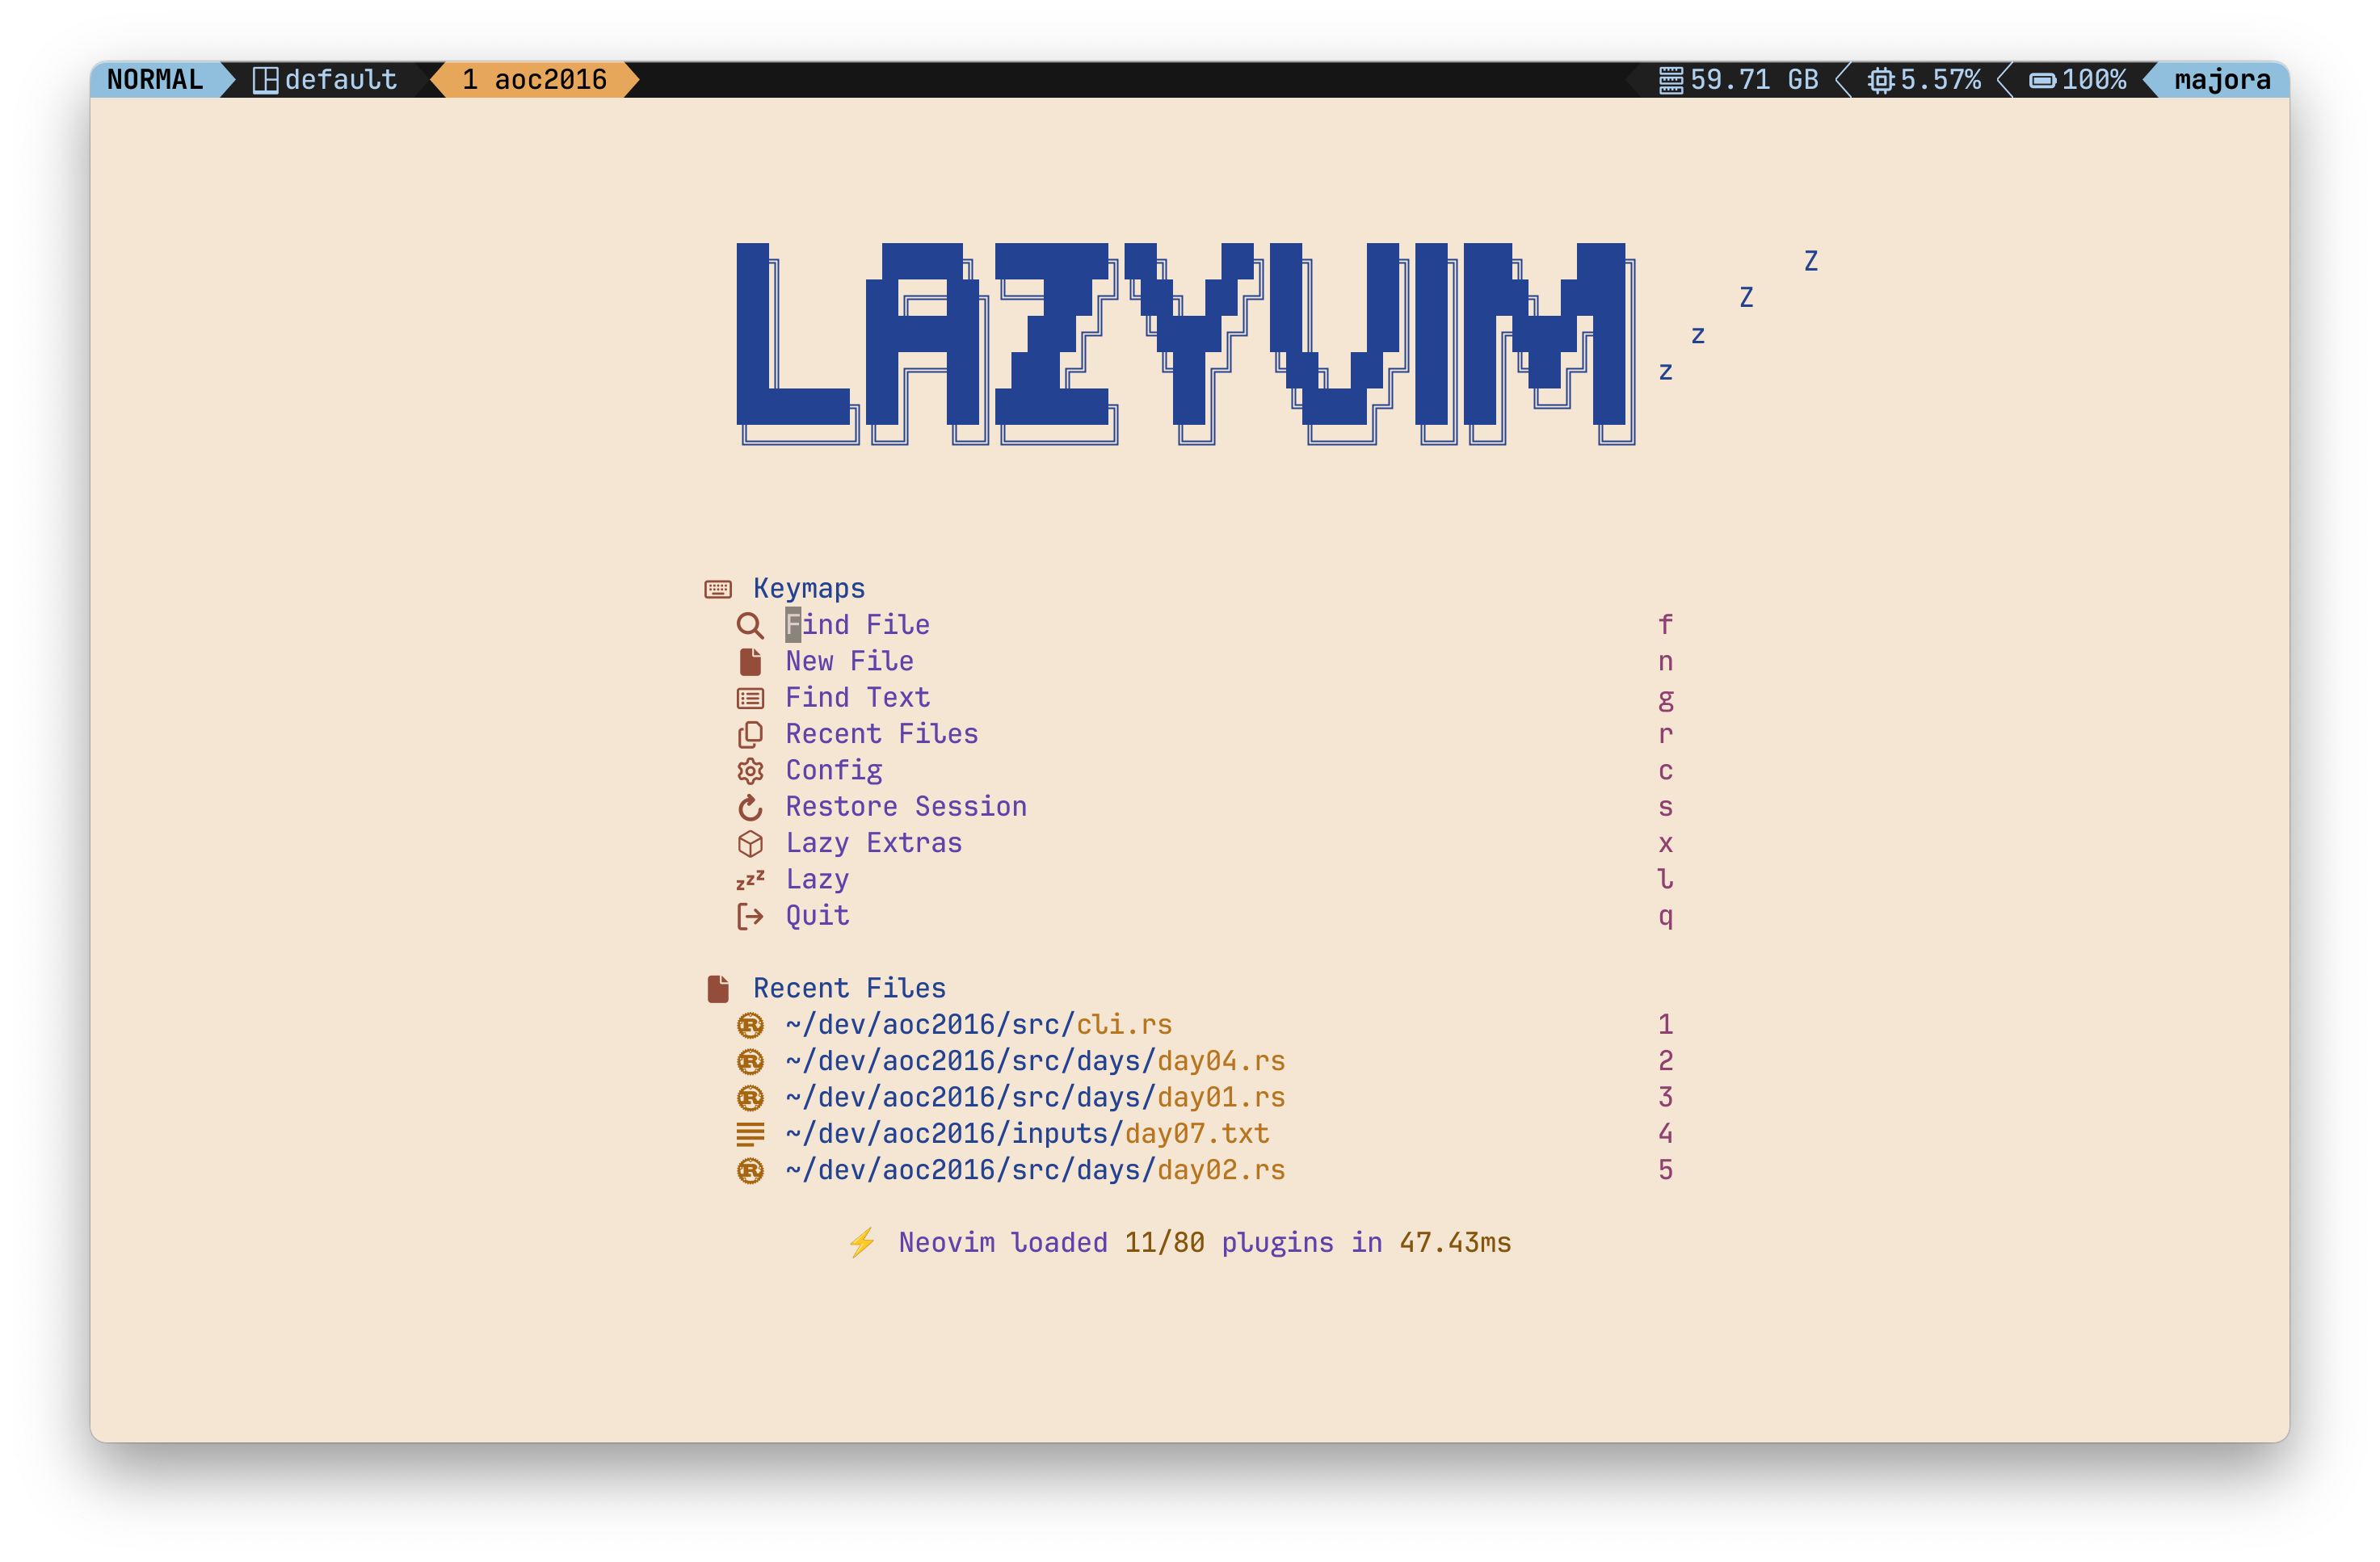Click the 'c' shortcut key for Config
This screenshot has width=2380, height=1562.
pyautogui.click(x=1665, y=771)
